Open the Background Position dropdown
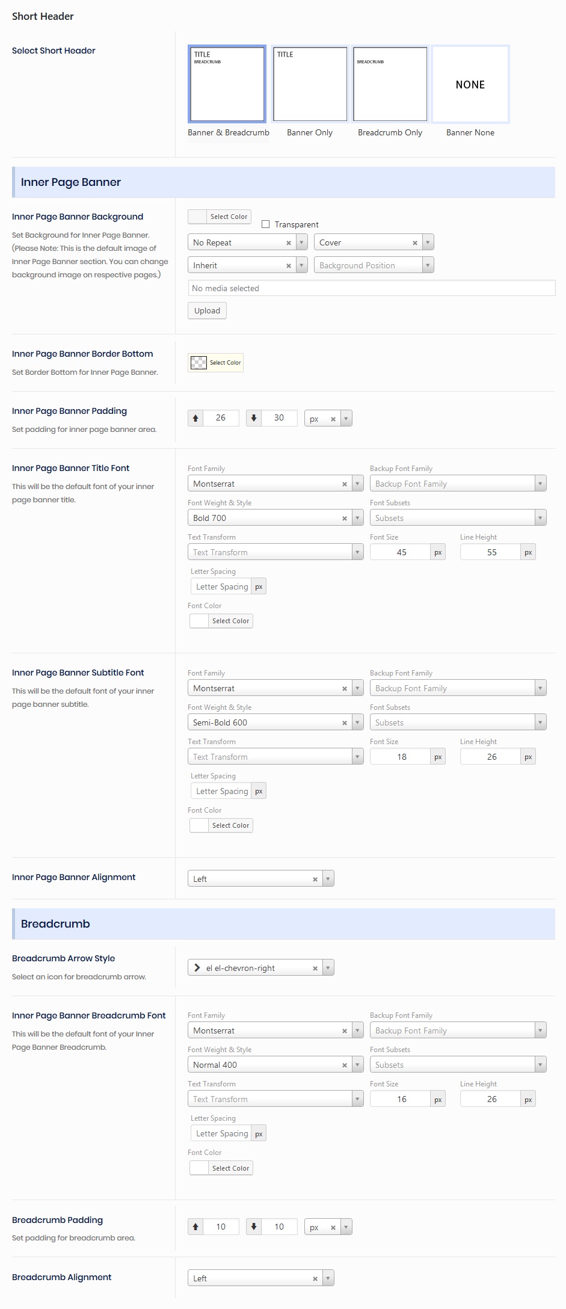Image resolution: width=566 pixels, height=1309 pixels. click(374, 265)
